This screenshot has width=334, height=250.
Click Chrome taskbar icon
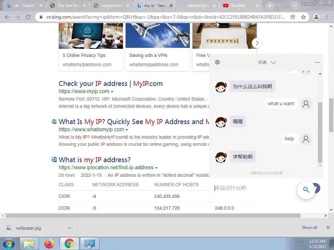tap(69, 243)
